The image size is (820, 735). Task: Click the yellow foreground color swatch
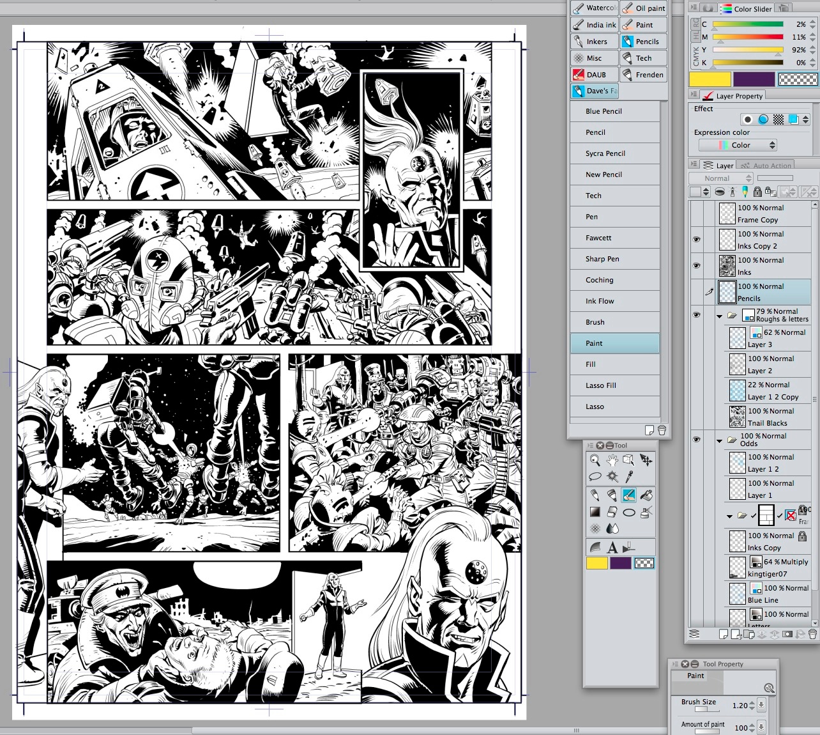pyautogui.click(x=597, y=562)
